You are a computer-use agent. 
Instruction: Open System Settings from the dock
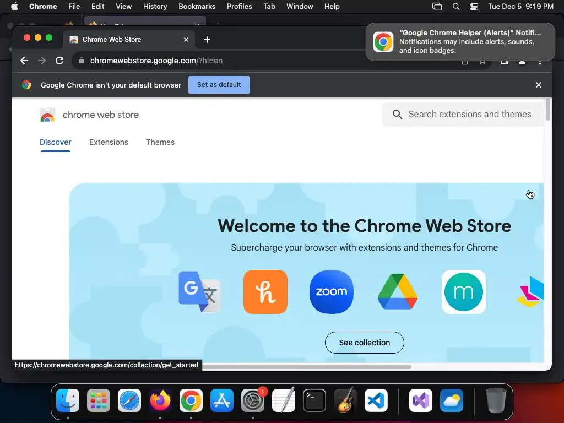pyautogui.click(x=253, y=400)
